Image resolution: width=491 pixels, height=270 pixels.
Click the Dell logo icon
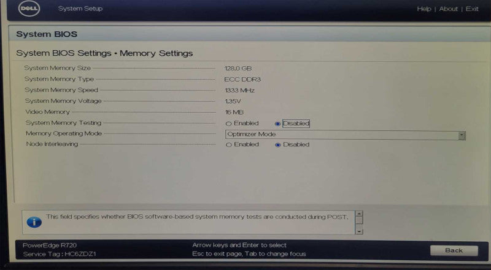(x=29, y=9)
